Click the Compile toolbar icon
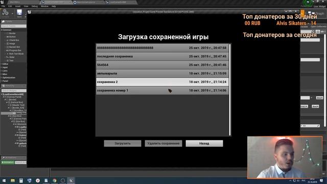 pos(5,13)
